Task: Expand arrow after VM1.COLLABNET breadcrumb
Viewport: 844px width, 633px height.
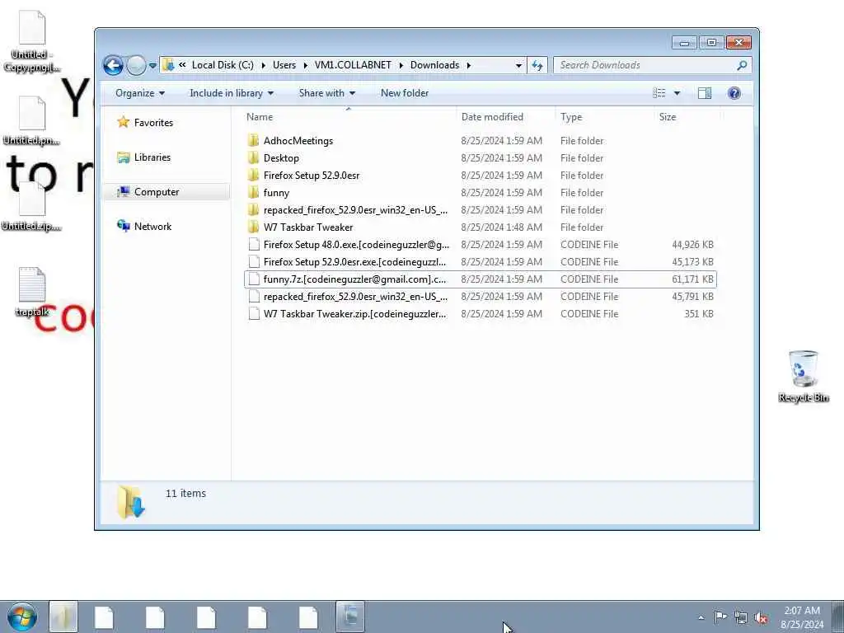Action: 401,65
